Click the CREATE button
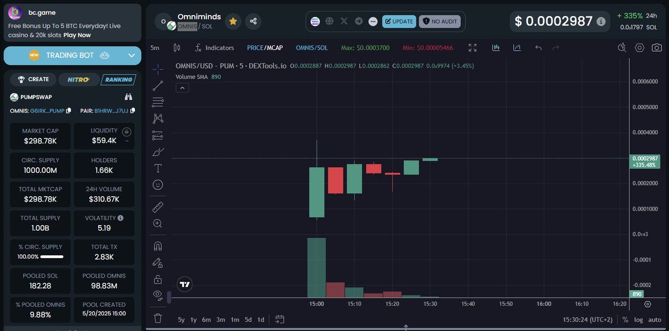This screenshot has height=331, width=669. (33, 79)
